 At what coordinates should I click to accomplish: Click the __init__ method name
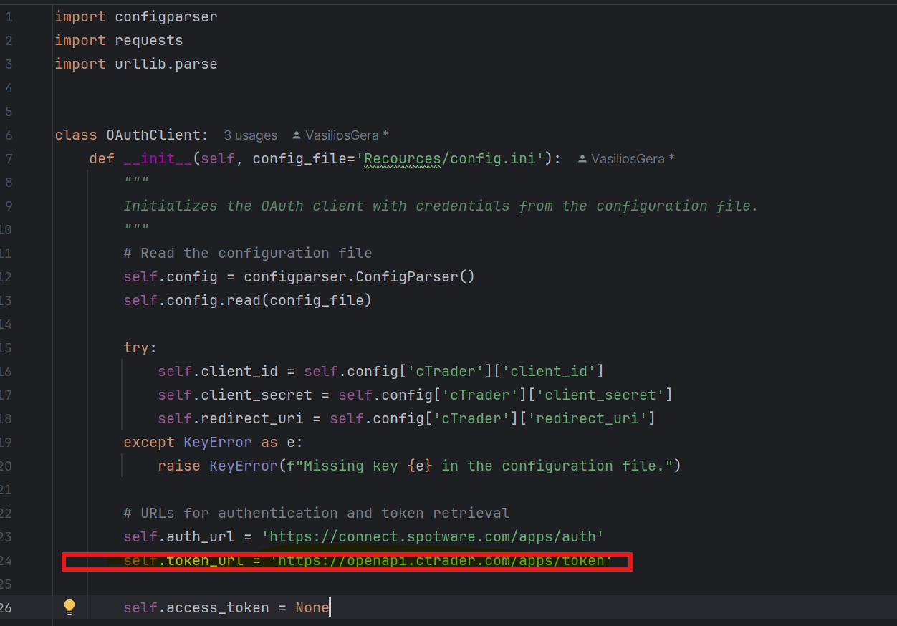(x=158, y=158)
